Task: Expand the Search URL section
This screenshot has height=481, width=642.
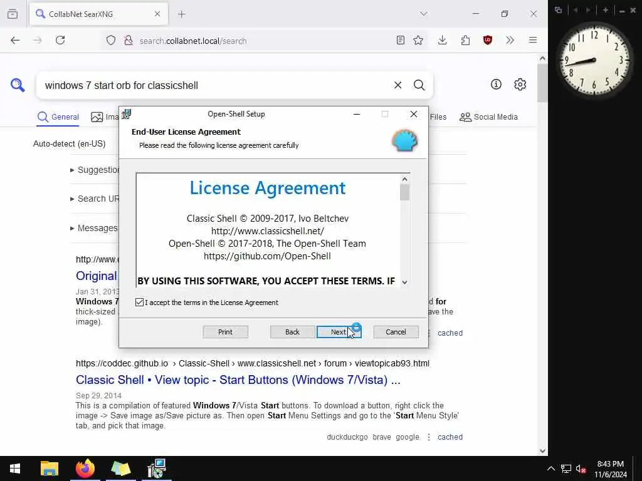Action: point(95,199)
